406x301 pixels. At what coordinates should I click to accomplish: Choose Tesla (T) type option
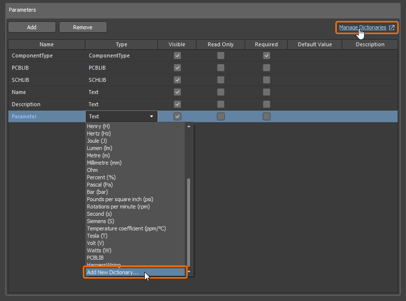point(97,236)
